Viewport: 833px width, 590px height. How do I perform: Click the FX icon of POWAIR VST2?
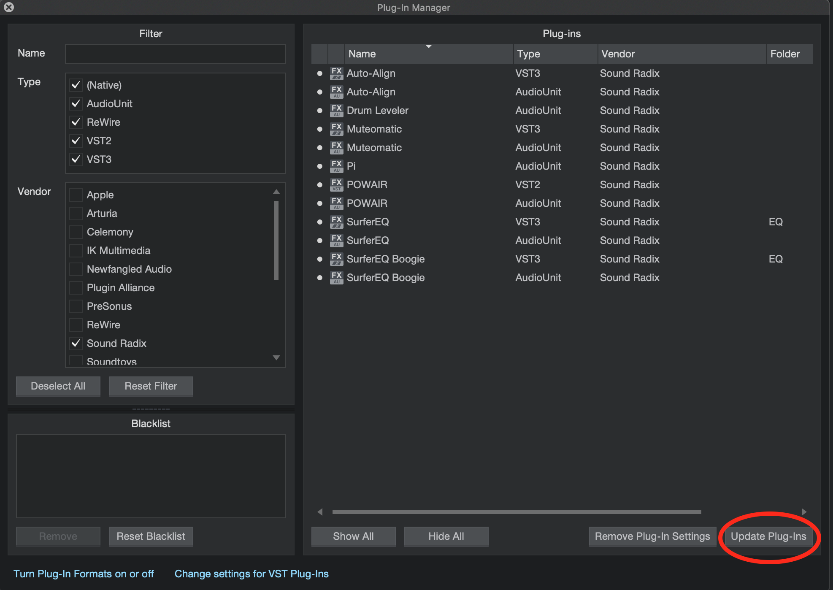[336, 185]
